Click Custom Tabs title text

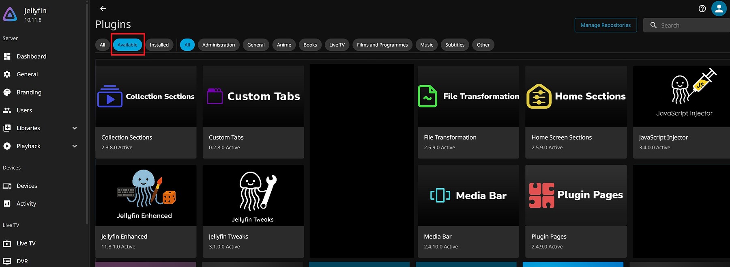click(226, 138)
